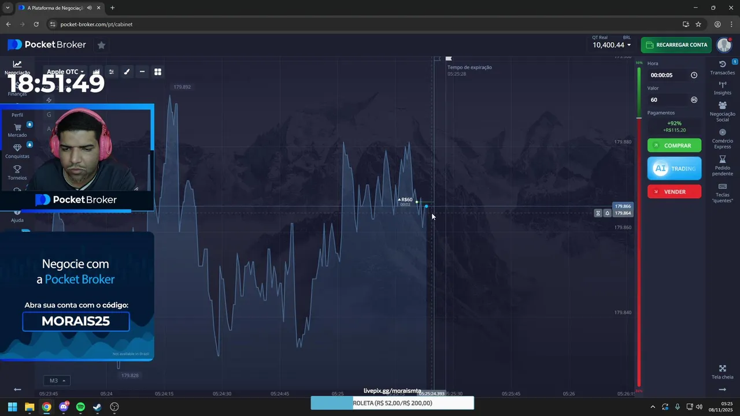Open the Negociação trading section
This screenshot has width=740, height=416.
pos(17,68)
